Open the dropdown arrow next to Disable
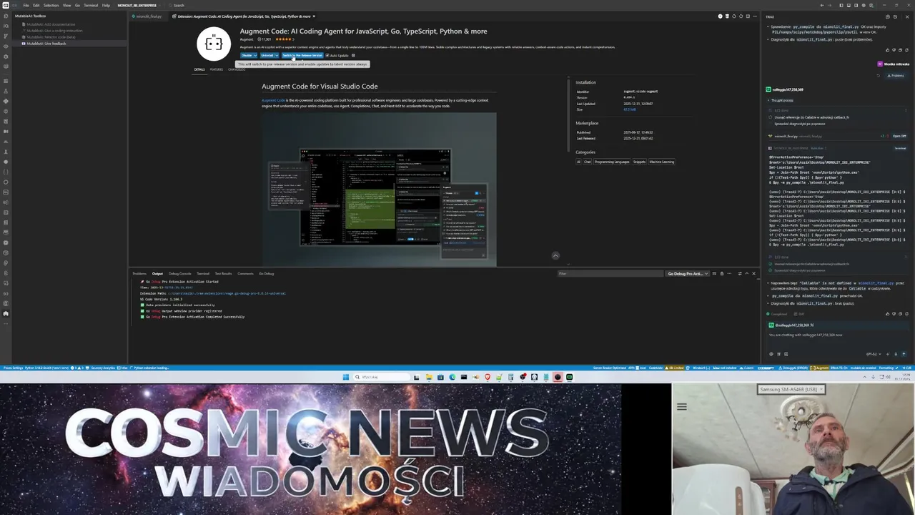This screenshot has width=915, height=515. (x=255, y=55)
